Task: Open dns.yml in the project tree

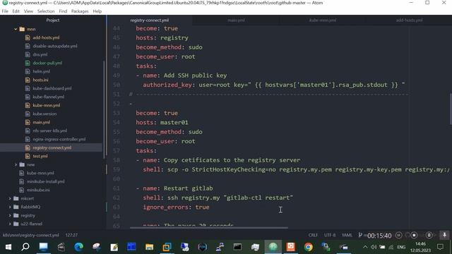Action: click(40, 54)
